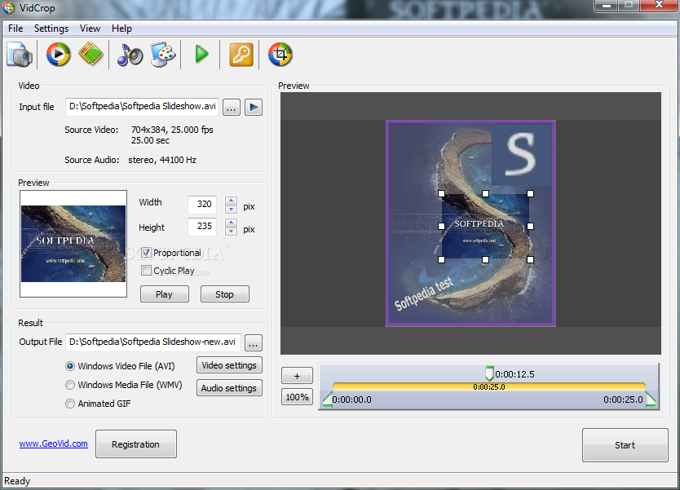This screenshot has height=490, width=680.
Task: Select Windows Video File (AVI) format
Action: click(x=70, y=366)
